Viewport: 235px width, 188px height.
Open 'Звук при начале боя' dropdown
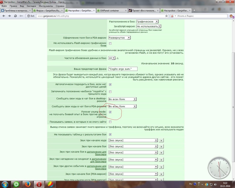click(133, 146)
